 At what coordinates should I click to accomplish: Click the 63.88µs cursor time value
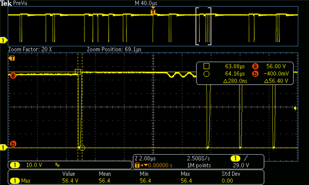tap(235, 66)
